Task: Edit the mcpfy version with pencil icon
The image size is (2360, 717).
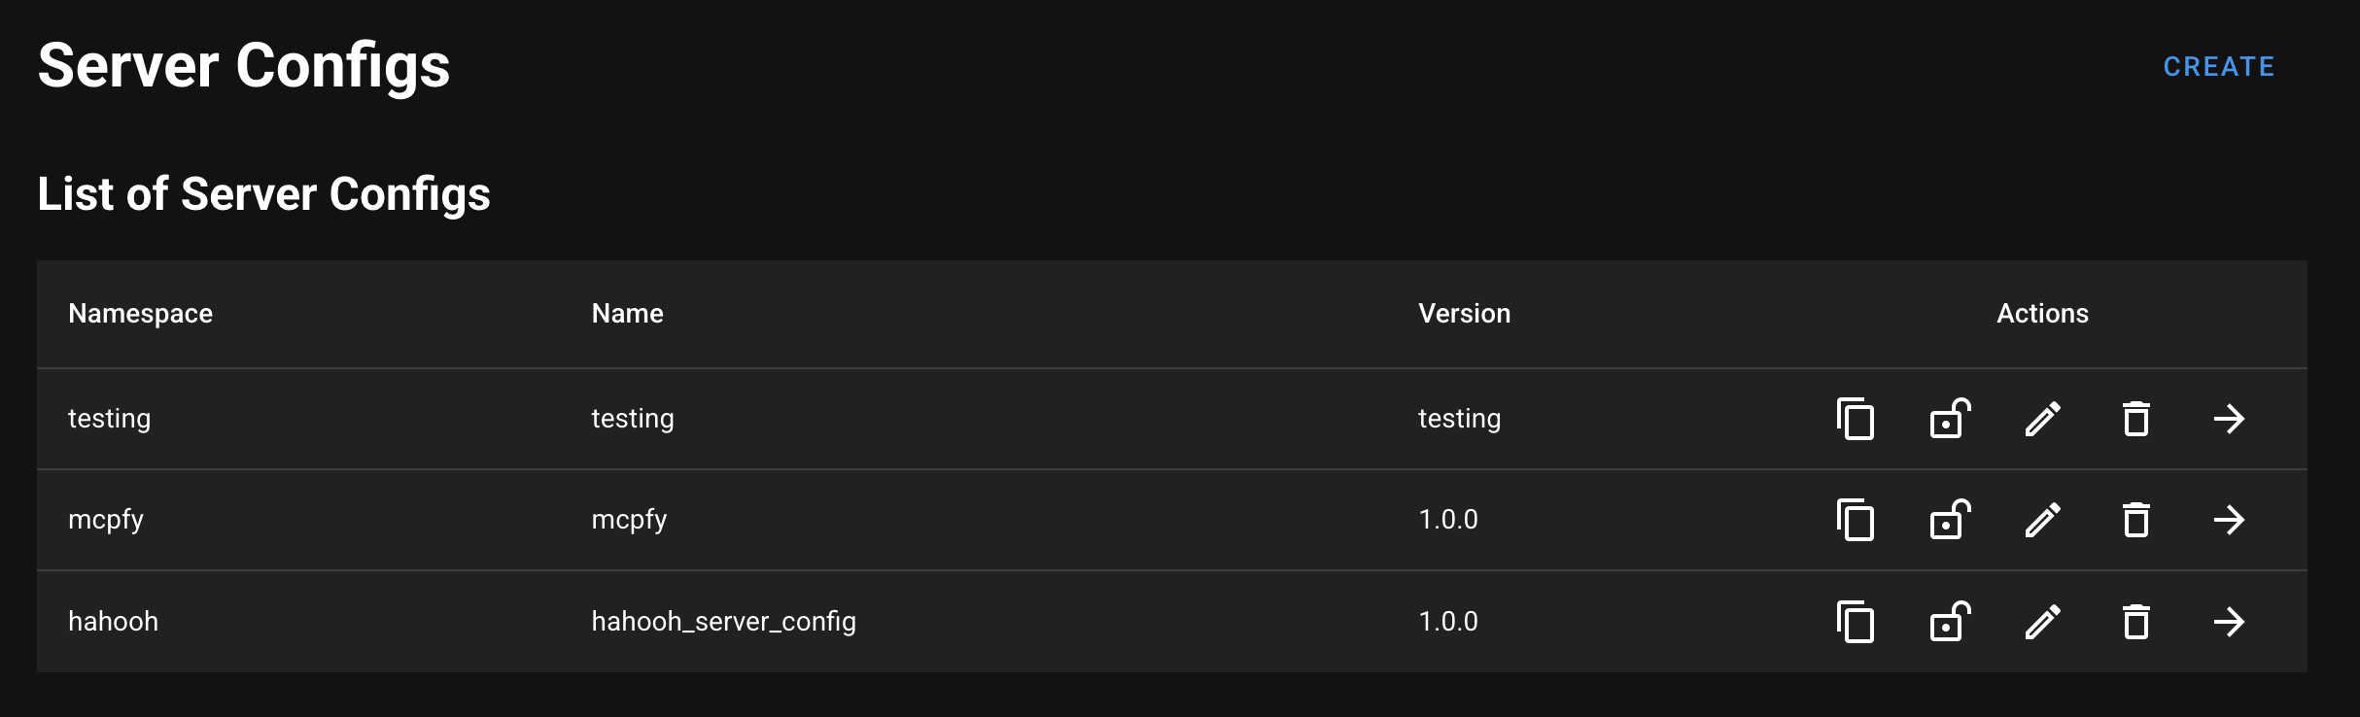Action: [x=2041, y=520]
